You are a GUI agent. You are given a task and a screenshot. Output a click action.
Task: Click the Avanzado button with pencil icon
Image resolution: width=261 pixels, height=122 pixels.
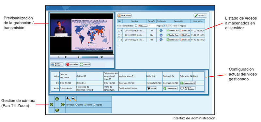pyautogui.click(x=200, y=16)
